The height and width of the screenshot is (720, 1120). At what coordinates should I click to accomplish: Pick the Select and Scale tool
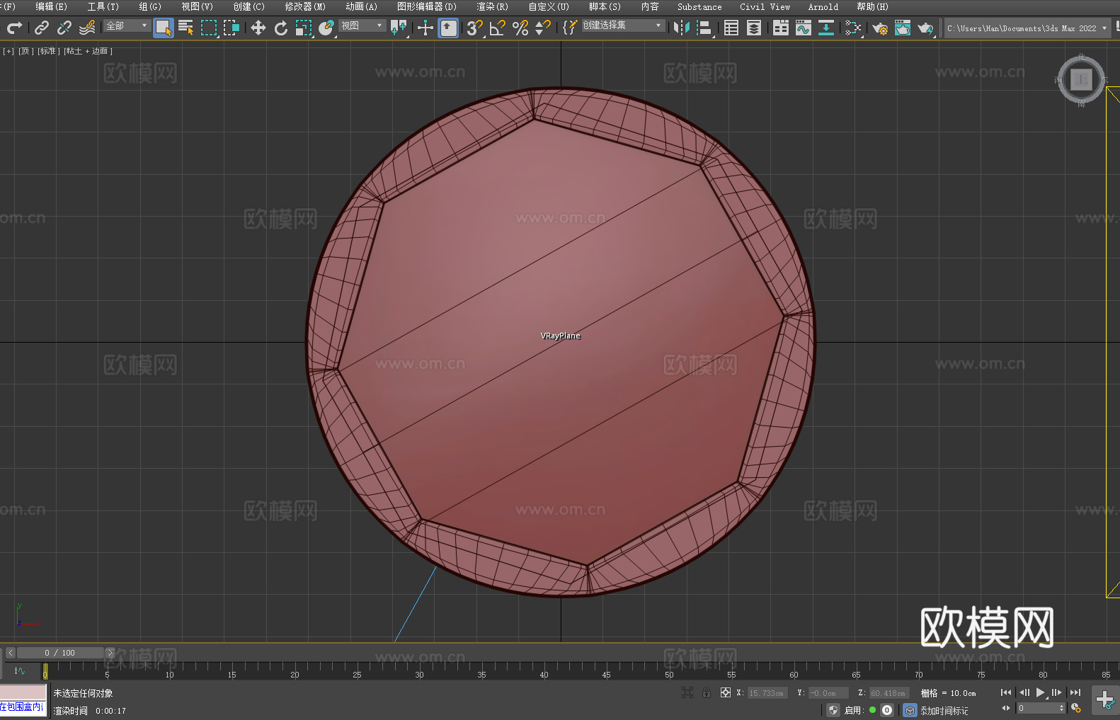[304, 28]
